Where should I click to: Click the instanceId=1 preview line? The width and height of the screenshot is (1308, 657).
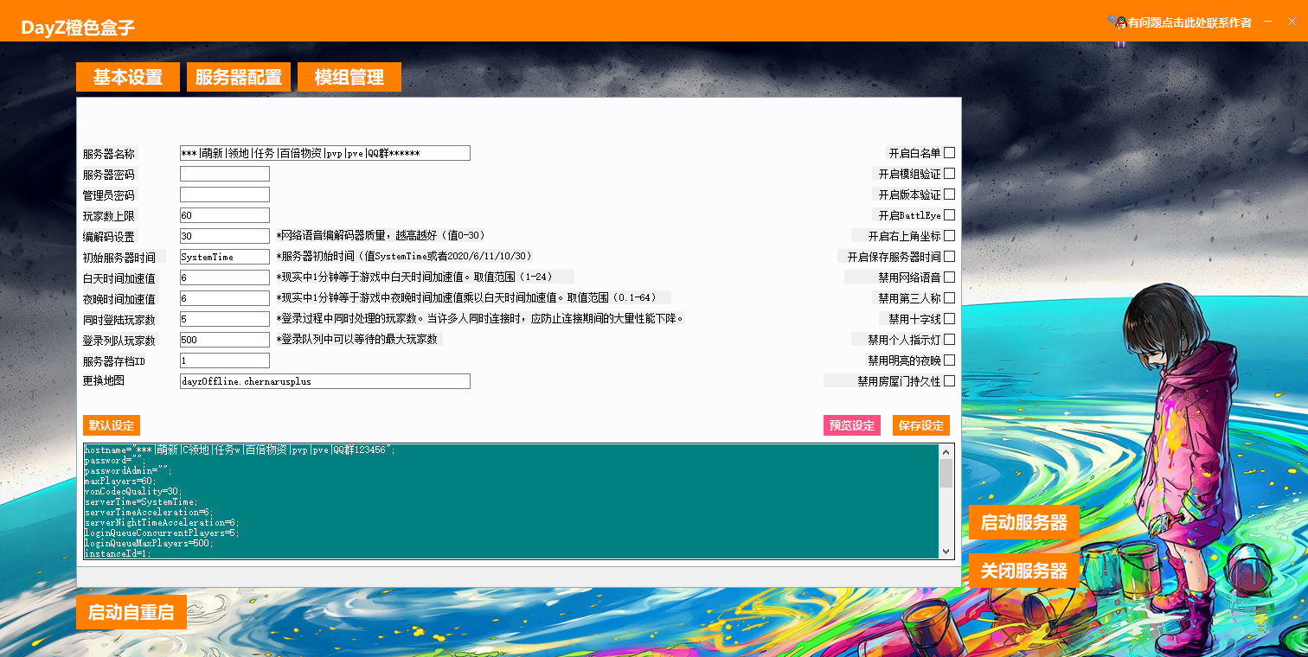[x=118, y=553]
